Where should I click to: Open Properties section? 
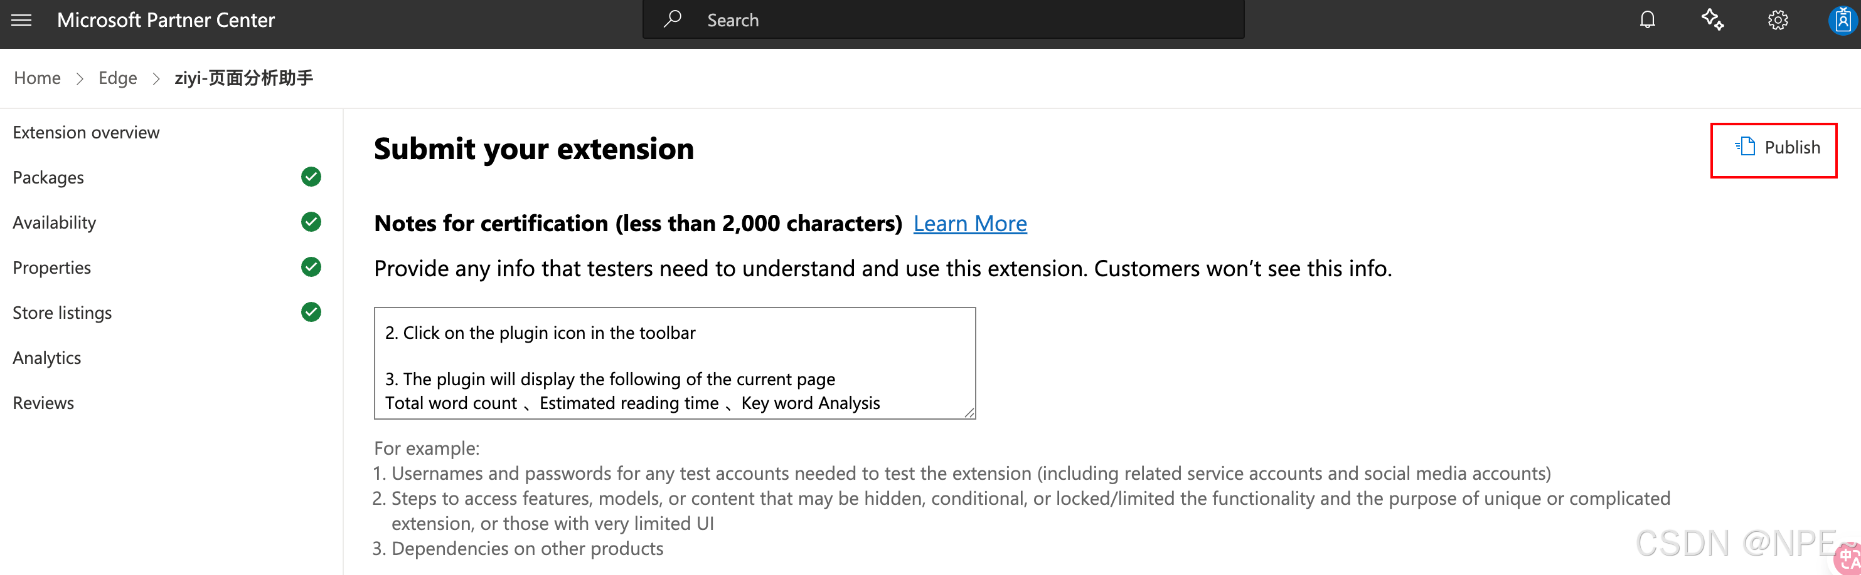(x=52, y=267)
